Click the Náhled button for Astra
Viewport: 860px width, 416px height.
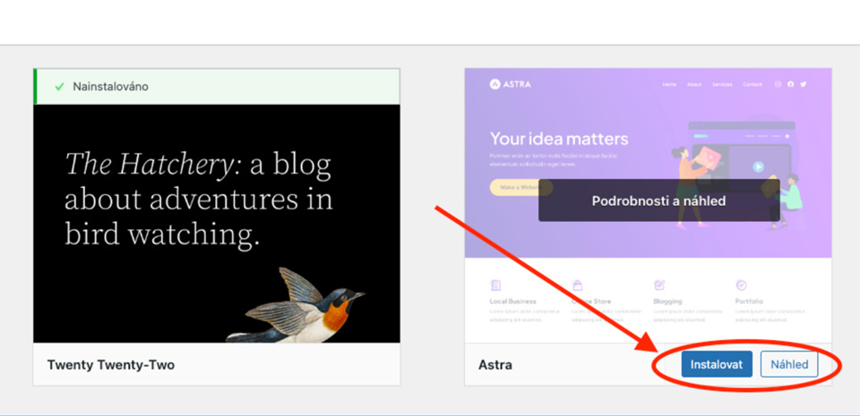coord(789,364)
